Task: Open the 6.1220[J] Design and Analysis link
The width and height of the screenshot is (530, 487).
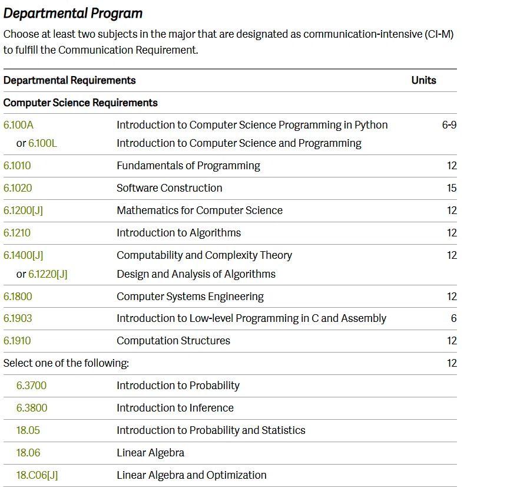Action: [48, 274]
